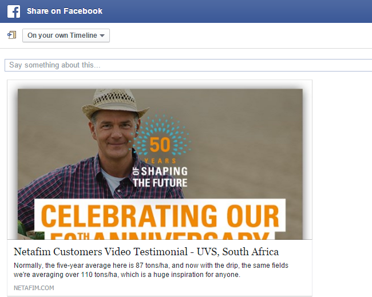Screen dimensions: 372x297
Task: Click the Facebook logo icon
Action: pyautogui.click(x=14, y=11)
